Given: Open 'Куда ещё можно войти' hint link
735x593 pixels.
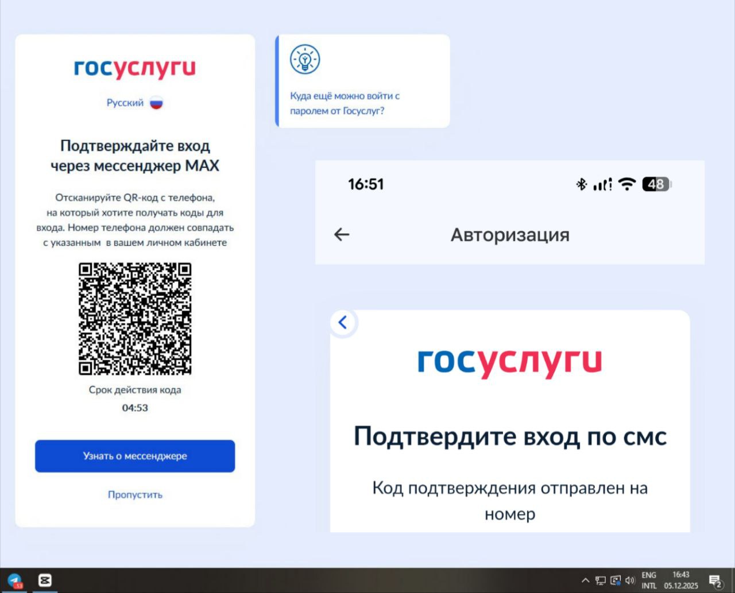Looking at the screenshot, I should [x=345, y=103].
